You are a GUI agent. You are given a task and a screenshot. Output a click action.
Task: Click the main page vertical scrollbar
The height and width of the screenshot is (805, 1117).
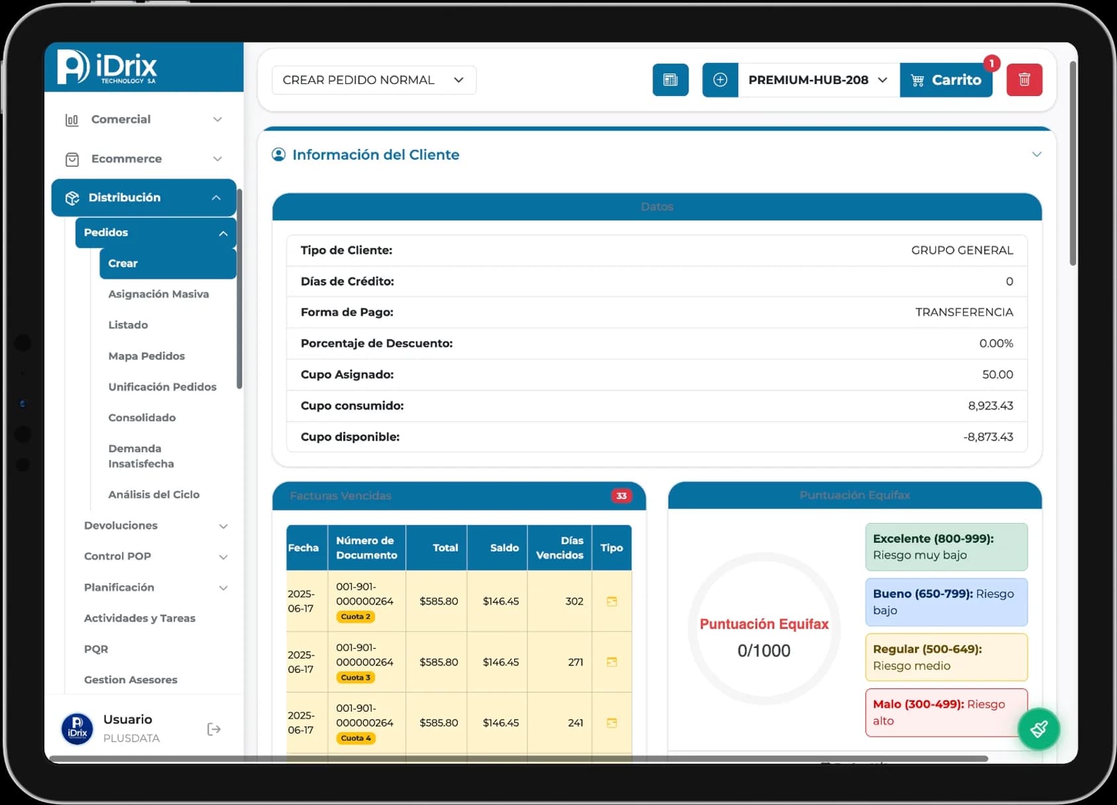1073,164
